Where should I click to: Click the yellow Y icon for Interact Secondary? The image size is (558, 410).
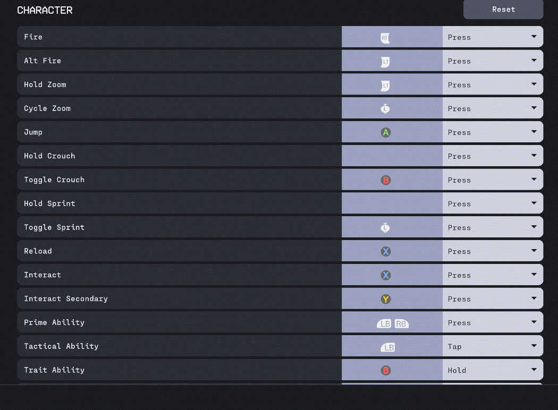pyautogui.click(x=386, y=299)
